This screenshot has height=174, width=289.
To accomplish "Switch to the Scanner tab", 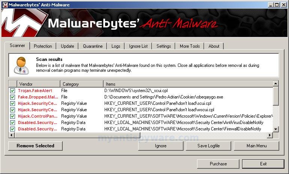I will [17, 45].
